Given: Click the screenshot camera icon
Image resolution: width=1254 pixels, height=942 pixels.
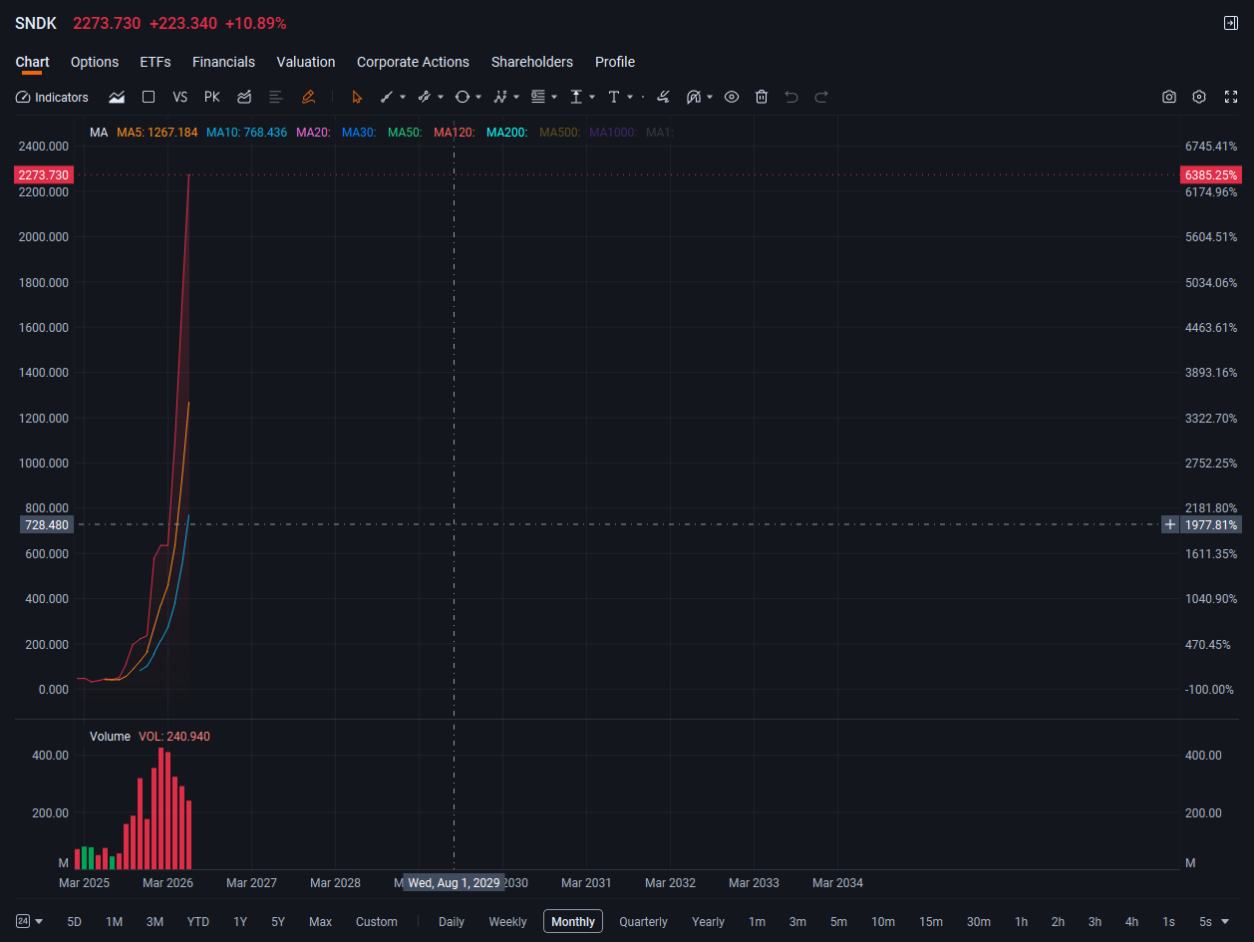Looking at the screenshot, I should (1169, 97).
